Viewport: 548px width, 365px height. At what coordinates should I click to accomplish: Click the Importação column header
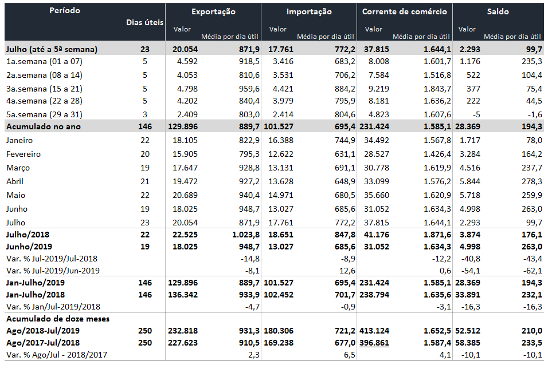[308, 11]
